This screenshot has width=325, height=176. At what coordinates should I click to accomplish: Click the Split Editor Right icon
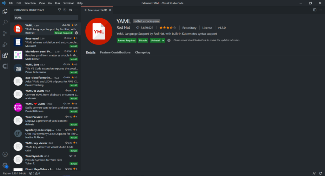[315, 10]
